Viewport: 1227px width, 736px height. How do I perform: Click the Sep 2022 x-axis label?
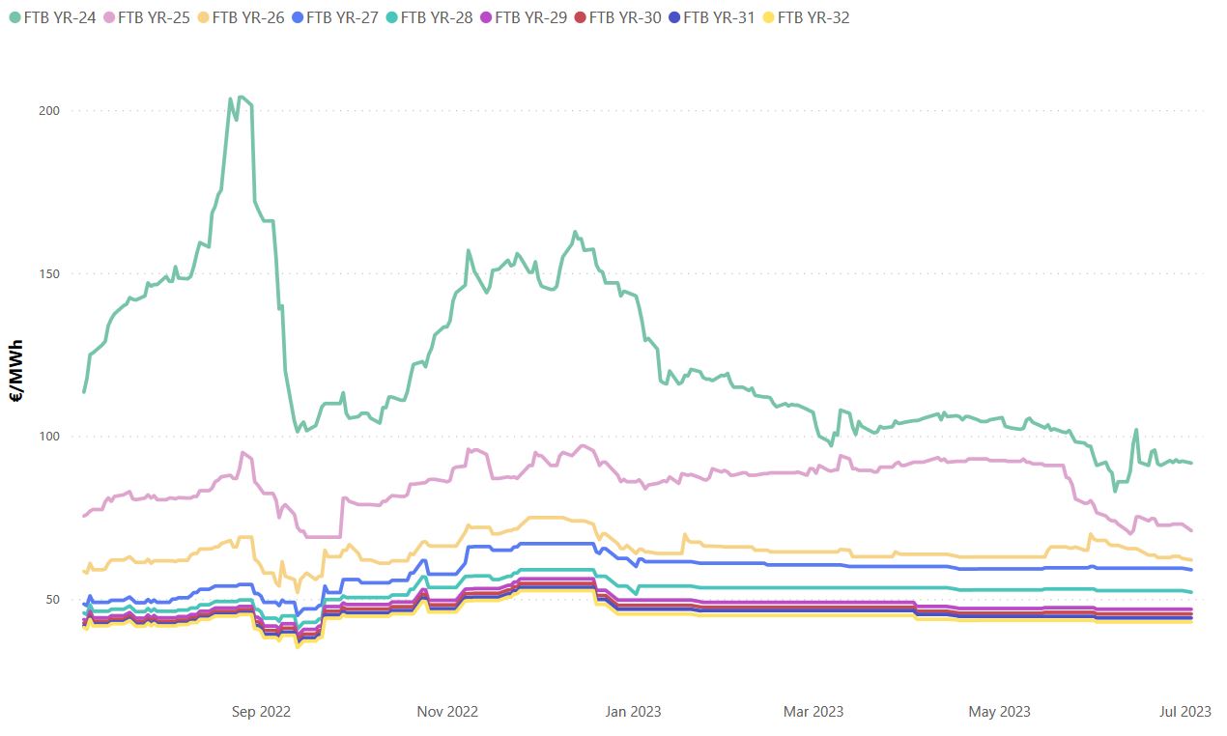261,712
